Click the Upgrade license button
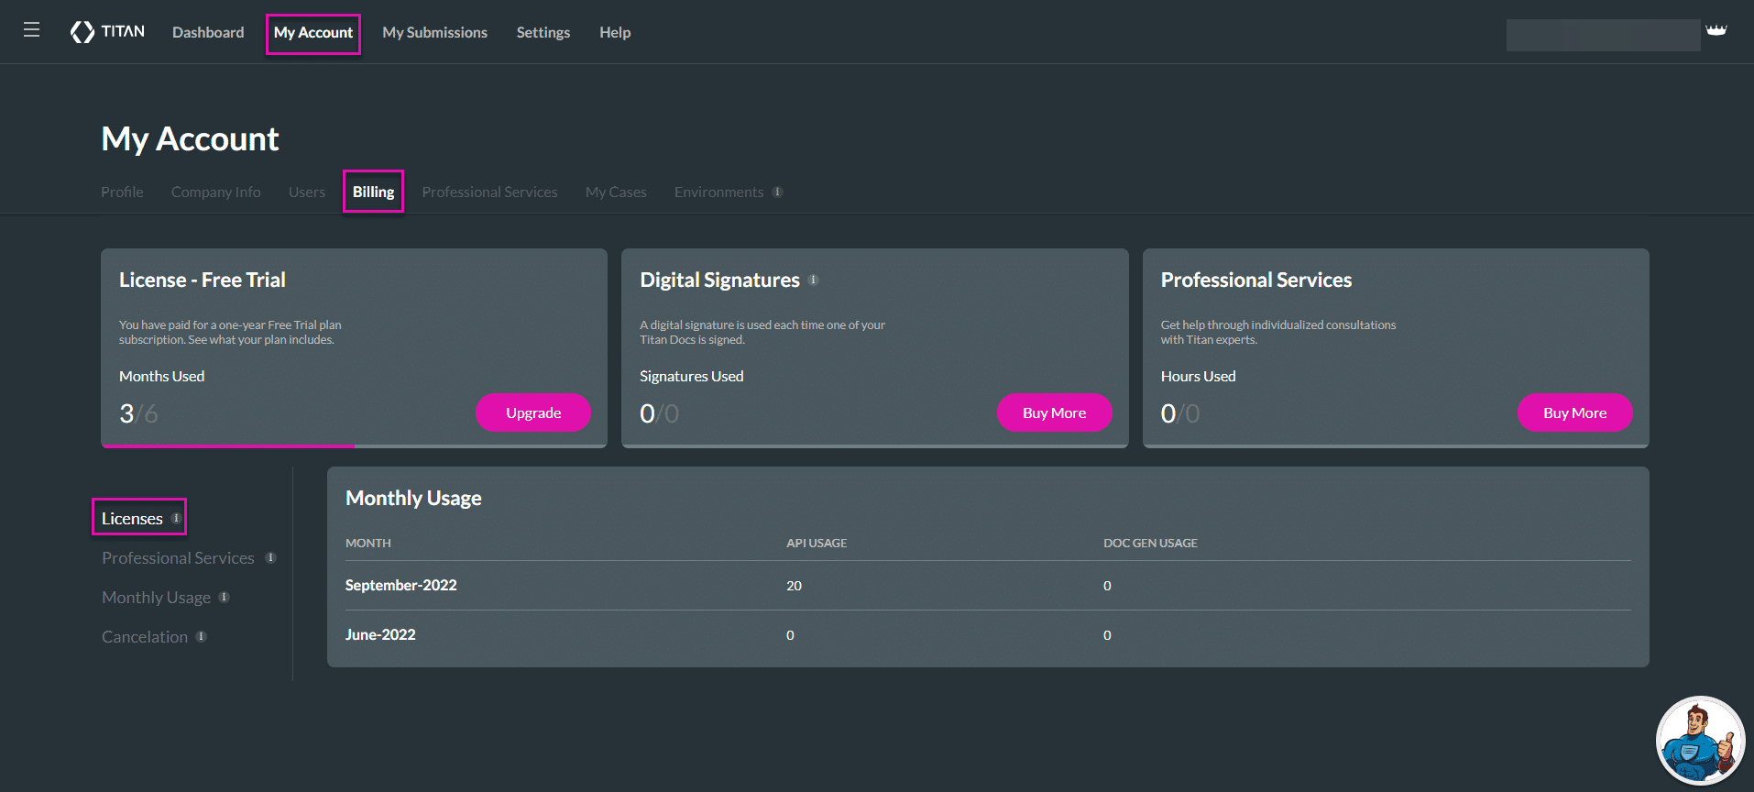The image size is (1754, 792). pyautogui.click(x=532, y=412)
